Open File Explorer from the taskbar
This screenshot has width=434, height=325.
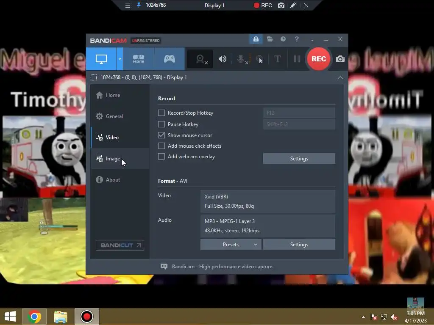[x=60, y=317]
